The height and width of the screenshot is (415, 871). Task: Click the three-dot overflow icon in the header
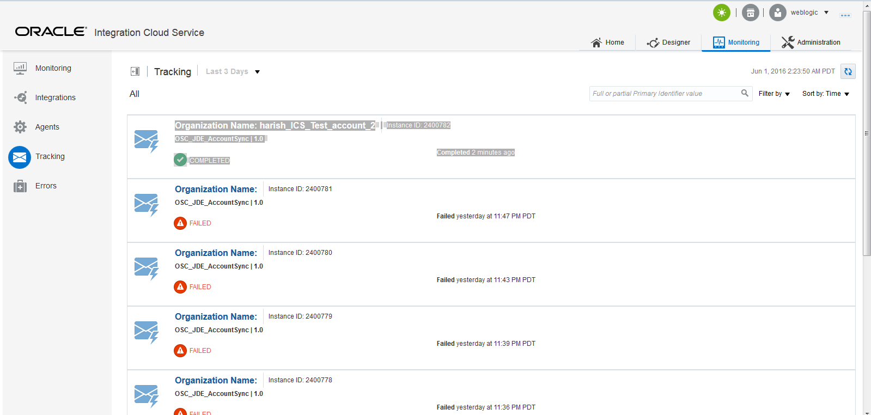(x=845, y=15)
